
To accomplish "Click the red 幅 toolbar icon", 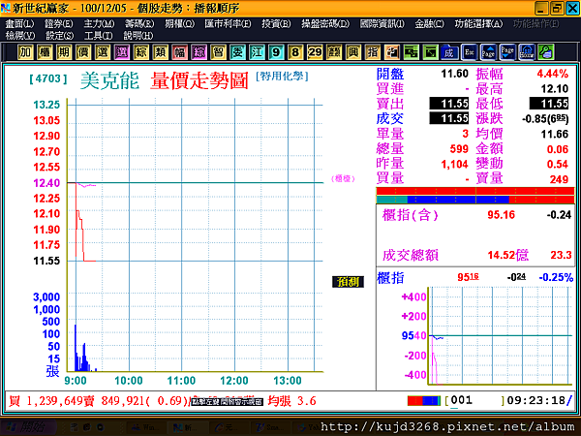I will point(180,52).
